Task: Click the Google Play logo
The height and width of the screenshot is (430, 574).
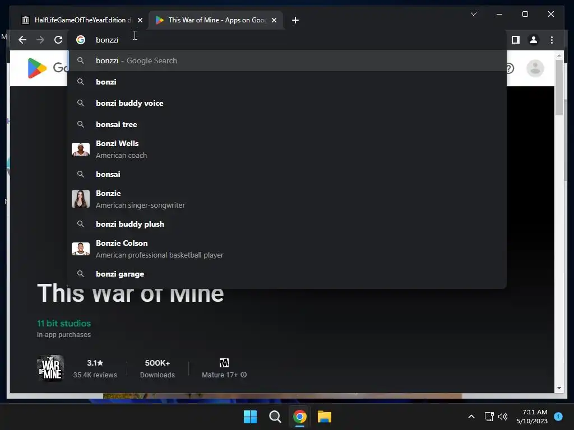Action: click(38, 68)
